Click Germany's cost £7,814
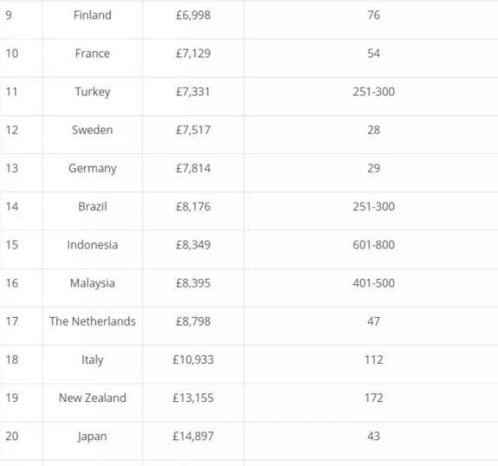The image size is (498, 466). [193, 168]
